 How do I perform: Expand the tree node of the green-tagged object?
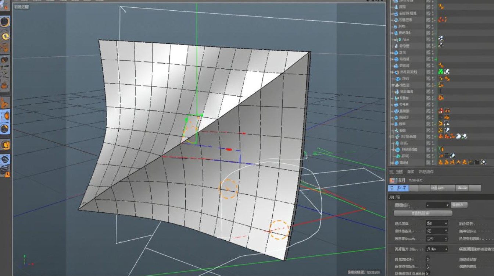point(392,72)
